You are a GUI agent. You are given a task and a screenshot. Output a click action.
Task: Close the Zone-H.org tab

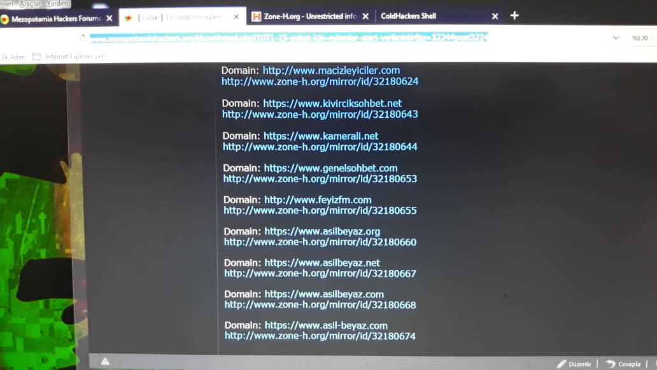coord(366,17)
